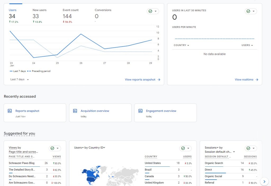Expand the Country dropdown in realtime card
The image size is (271, 186).
181,45
